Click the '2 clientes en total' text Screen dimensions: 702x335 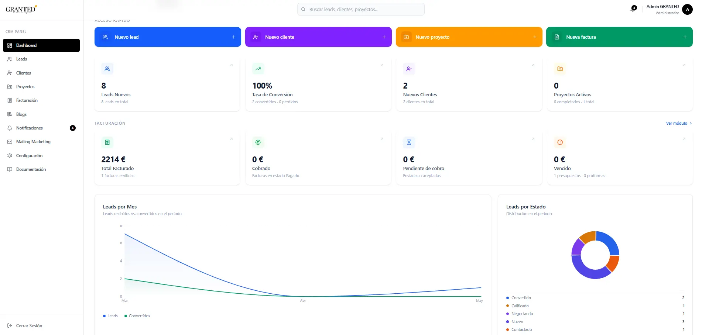pos(418,102)
